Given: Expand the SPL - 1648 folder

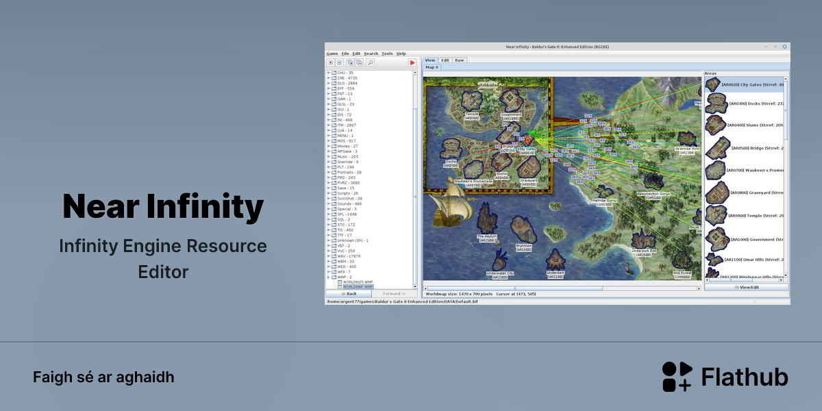Looking at the screenshot, I should (329, 214).
